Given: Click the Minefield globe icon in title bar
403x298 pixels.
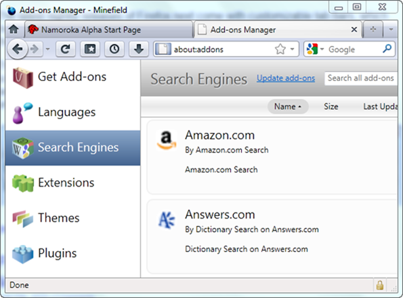Looking at the screenshot, I should [12, 11].
